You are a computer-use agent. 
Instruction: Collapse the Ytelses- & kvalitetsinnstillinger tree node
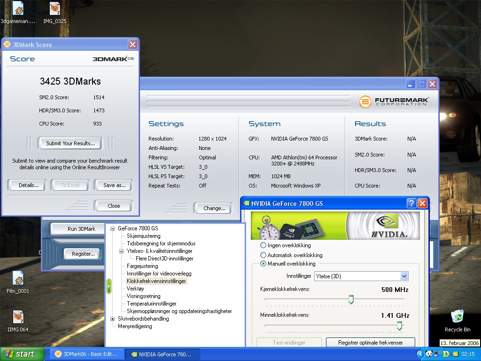[x=122, y=251]
